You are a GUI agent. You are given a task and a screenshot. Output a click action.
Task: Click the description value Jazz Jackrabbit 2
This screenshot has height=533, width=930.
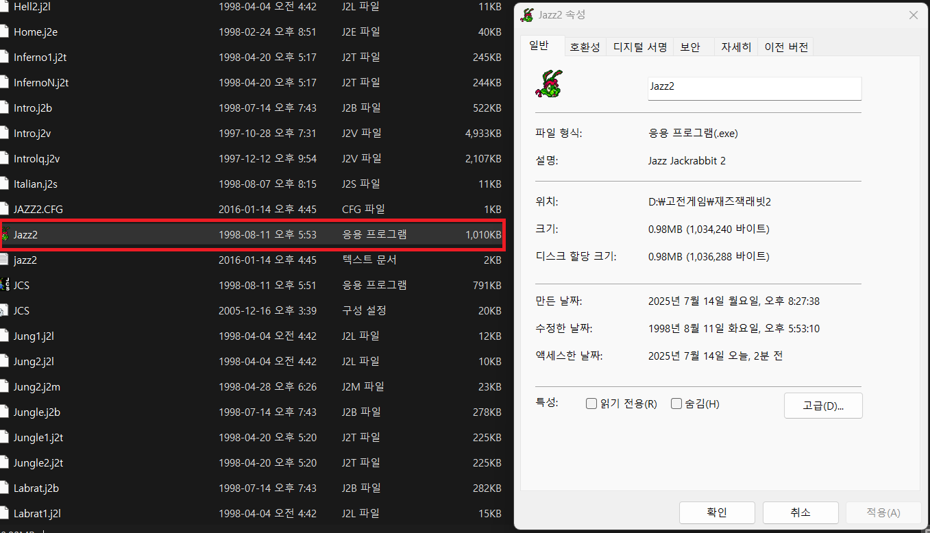tap(687, 160)
